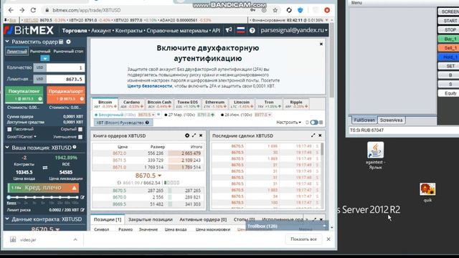Image resolution: width=459 pixels, height=258 pixels.
Task: Open the GoodTillCancel dropdown
Action: (22, 137)
